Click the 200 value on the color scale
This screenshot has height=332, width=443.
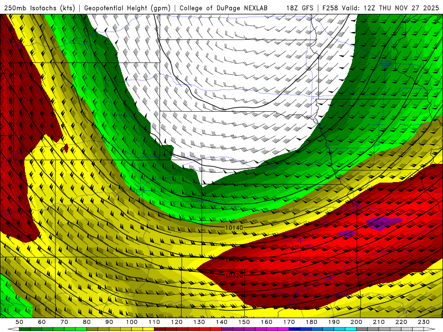click(x=357, y=322)
